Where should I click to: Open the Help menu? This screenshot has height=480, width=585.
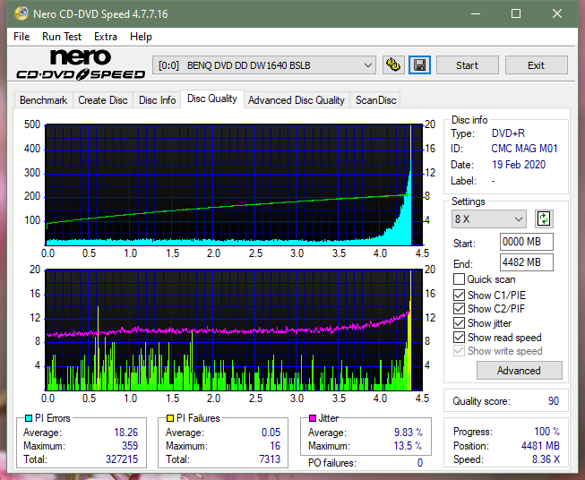[141, 37]
